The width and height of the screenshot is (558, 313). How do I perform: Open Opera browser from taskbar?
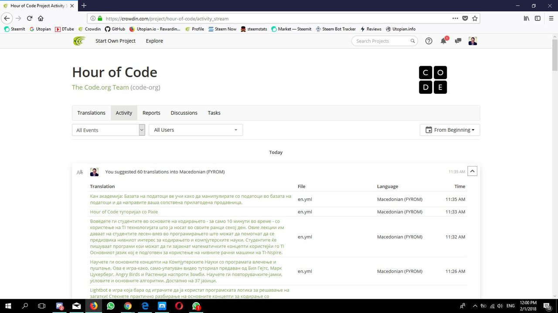coord(179,306)
